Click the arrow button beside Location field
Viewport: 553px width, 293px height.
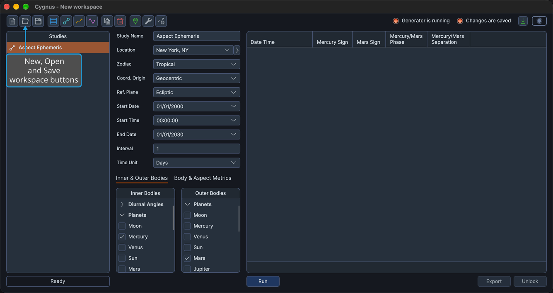237,50
